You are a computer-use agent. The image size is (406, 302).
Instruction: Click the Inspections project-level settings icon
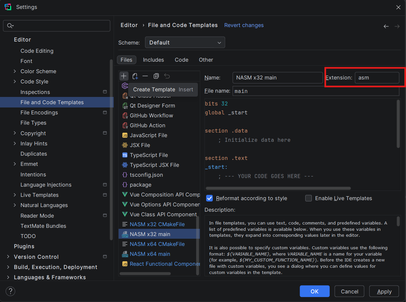coord(105,92)
